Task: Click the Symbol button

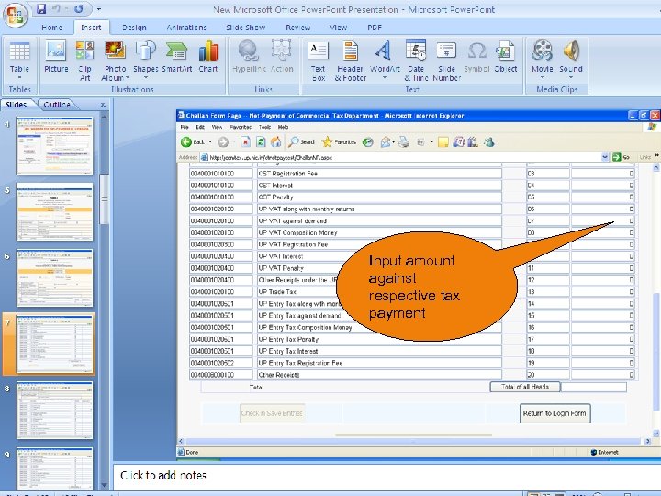Action: (x=476, y=57)
